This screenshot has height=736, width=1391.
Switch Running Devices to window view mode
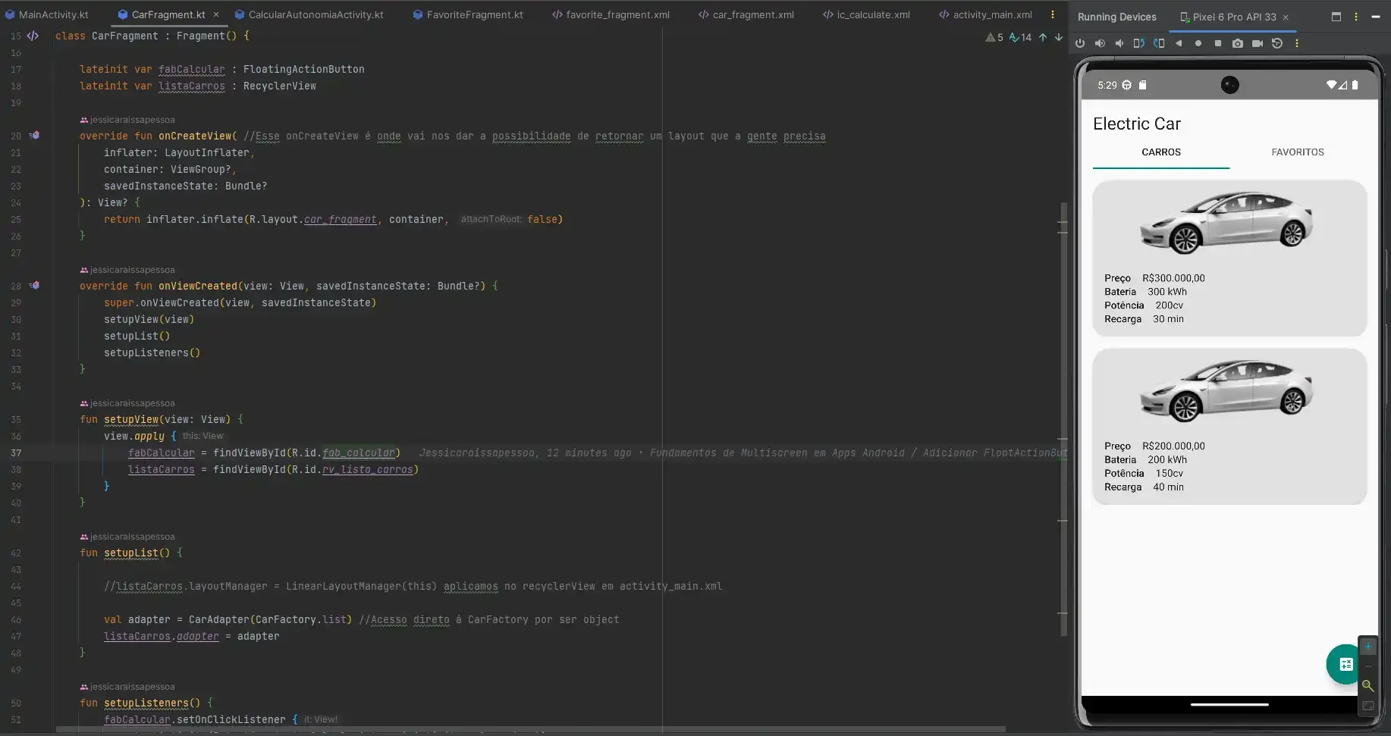1336,17
